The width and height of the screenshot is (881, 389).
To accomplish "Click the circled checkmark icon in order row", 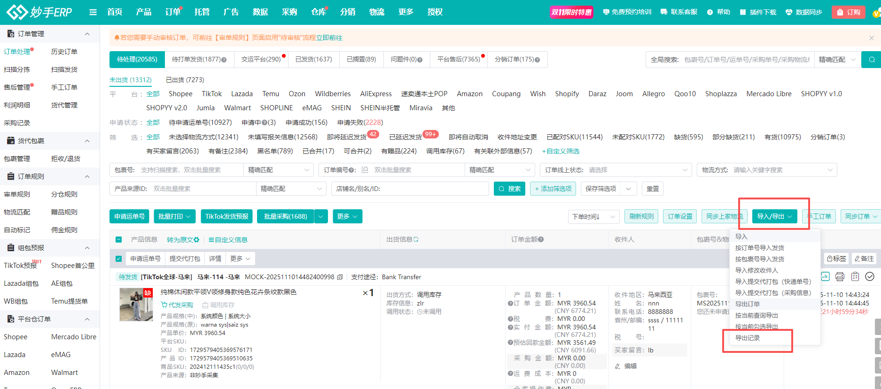I will coord(870,276).
